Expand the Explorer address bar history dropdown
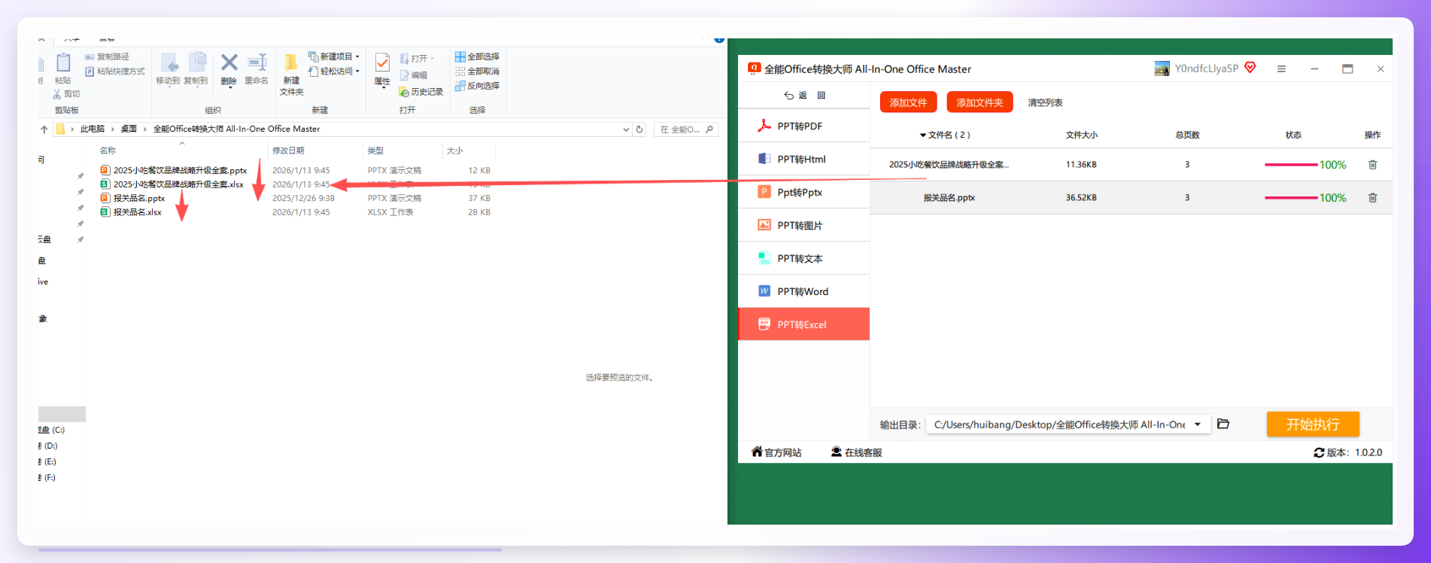 626,129
